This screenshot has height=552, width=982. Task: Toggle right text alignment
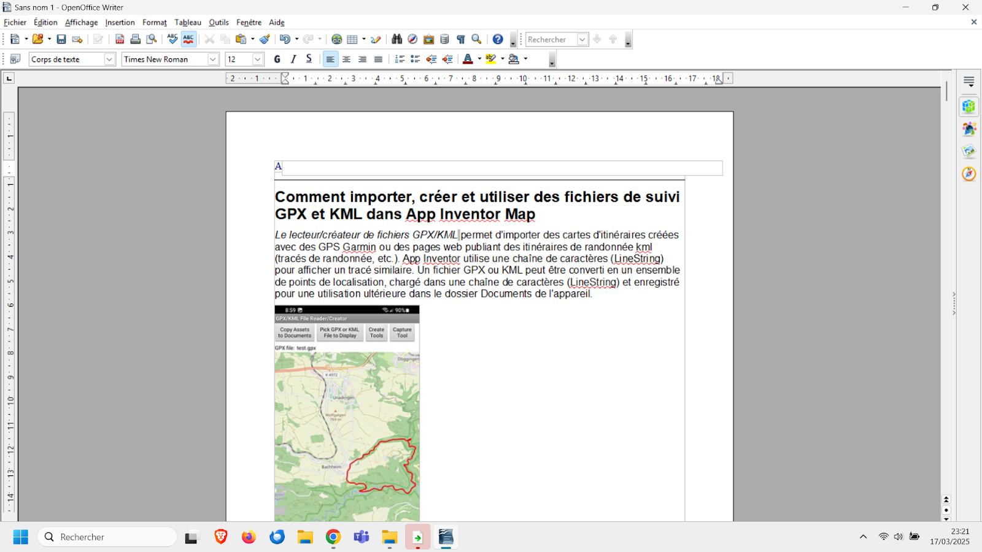click(363, 59)
